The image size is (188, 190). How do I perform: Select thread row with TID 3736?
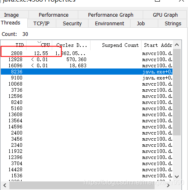coord(87,90)
